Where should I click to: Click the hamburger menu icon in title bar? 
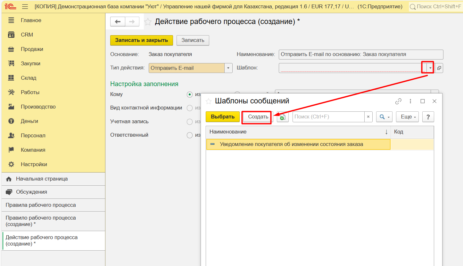(25, 6)
